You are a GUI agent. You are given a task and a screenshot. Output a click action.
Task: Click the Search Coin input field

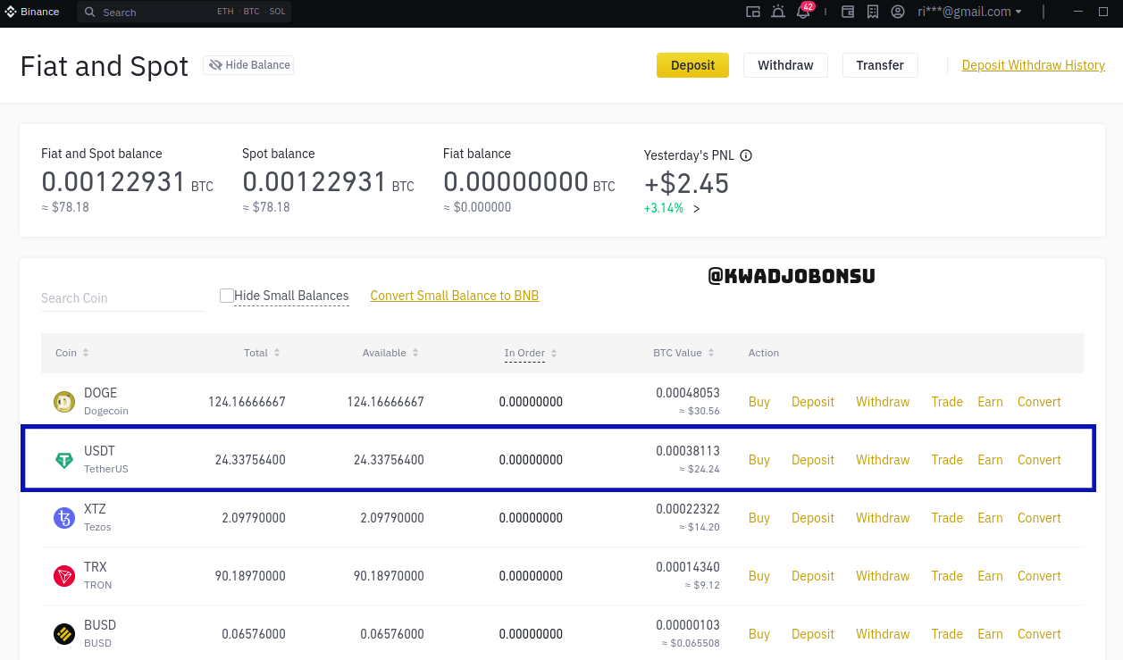[123, 298]
